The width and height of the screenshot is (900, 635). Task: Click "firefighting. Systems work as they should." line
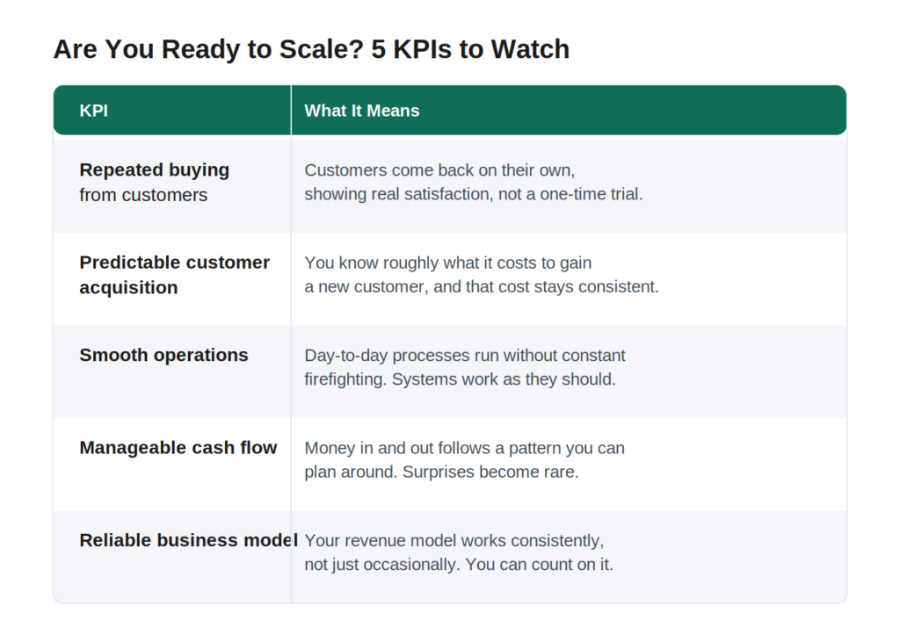[460, 379]
